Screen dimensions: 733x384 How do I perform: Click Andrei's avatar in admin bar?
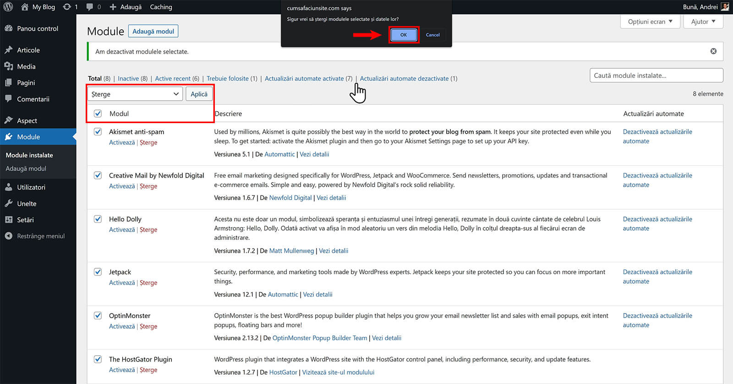[x=725, y=7]
